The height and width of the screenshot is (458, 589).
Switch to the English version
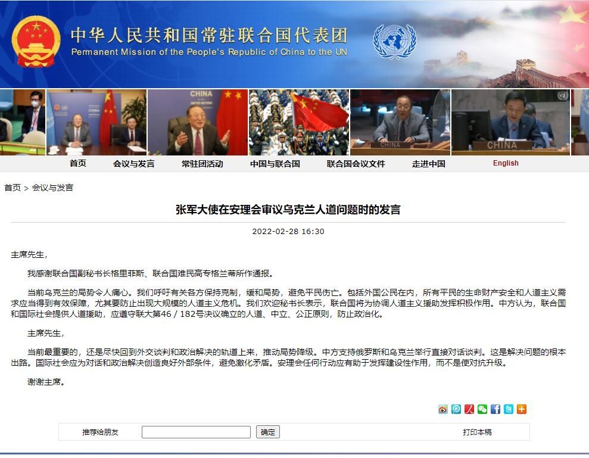pyautogui.click(x=506, y=163)
